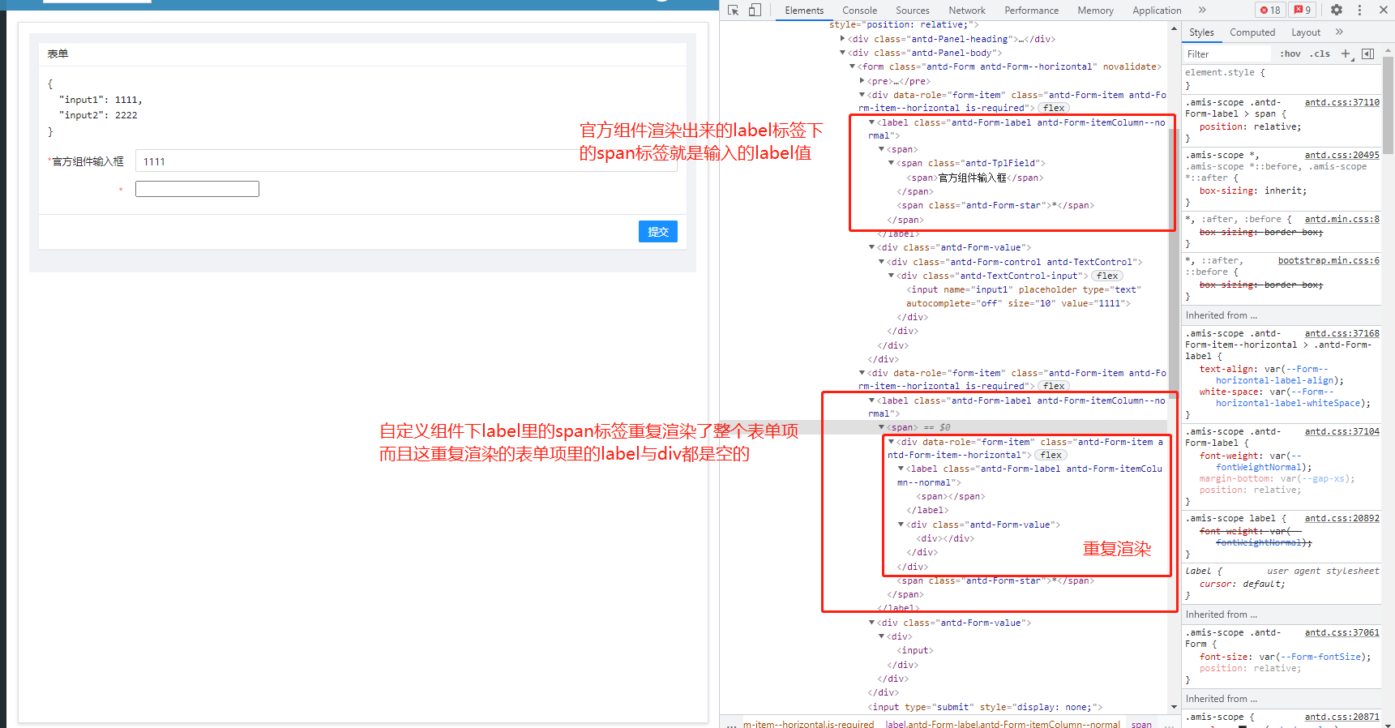
Task: Open antd.css:20892 source link
Action: 1342,518
